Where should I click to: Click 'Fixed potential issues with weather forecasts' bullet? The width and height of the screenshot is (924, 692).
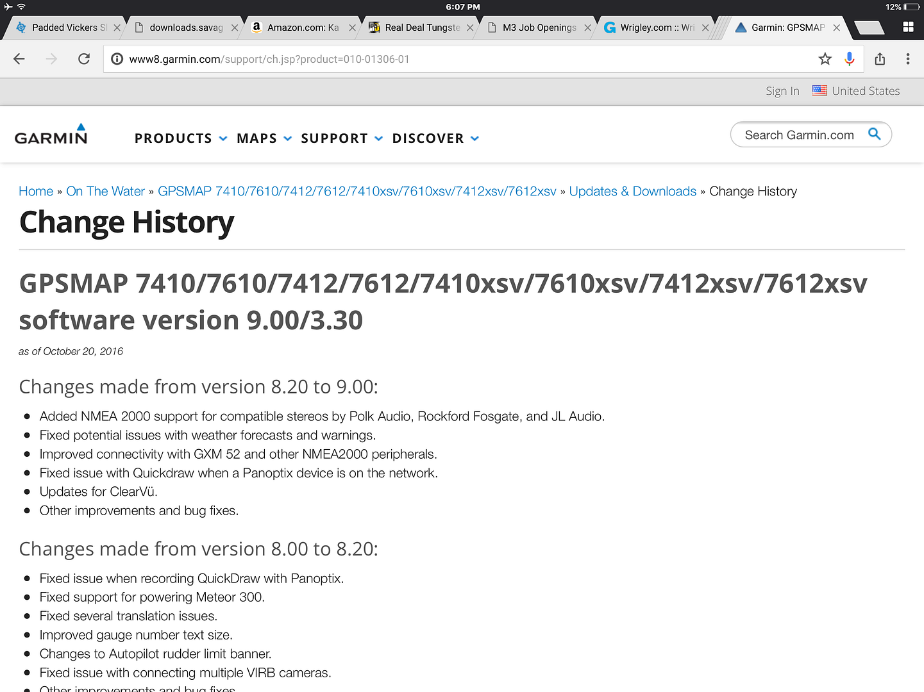(x=208, y=436)
